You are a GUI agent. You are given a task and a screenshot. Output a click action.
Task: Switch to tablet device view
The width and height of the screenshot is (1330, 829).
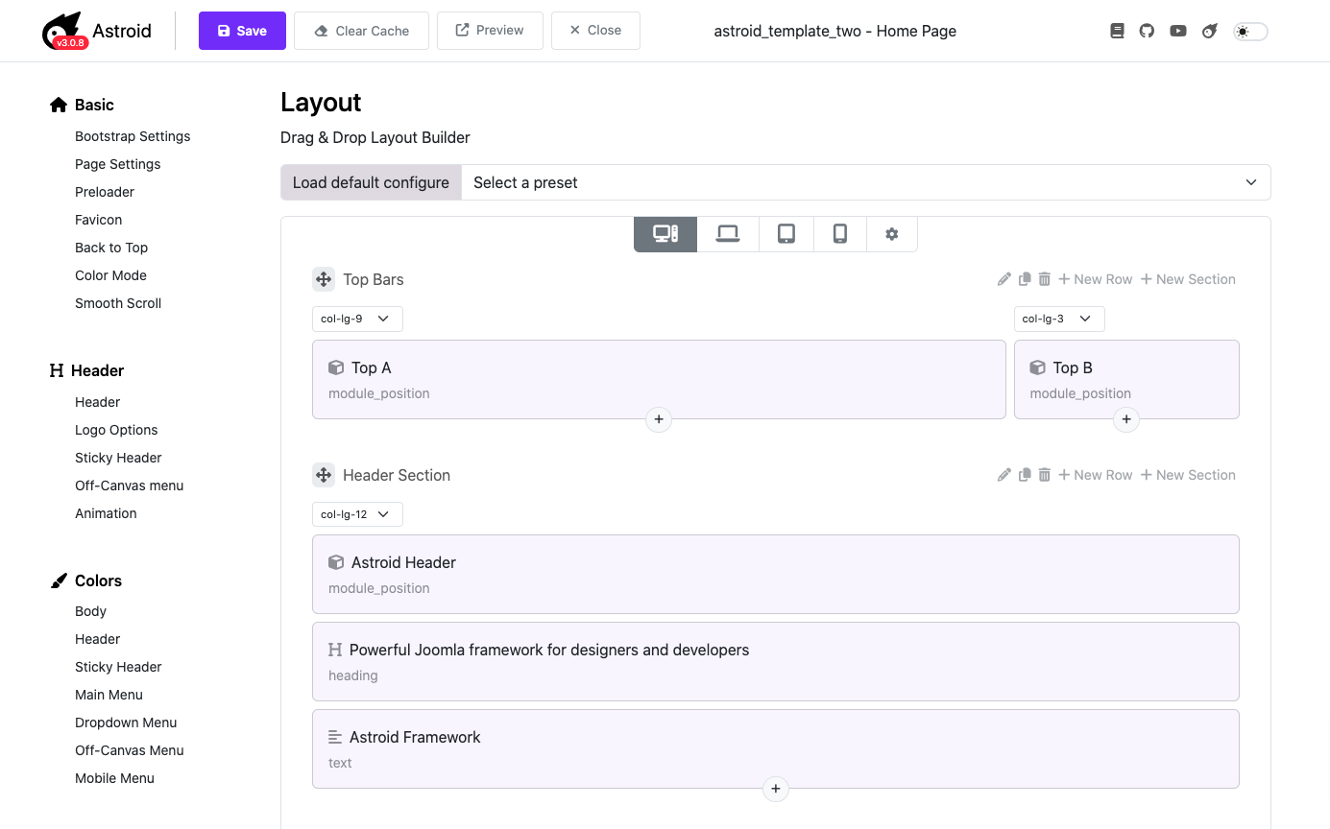tap(786, 234)
